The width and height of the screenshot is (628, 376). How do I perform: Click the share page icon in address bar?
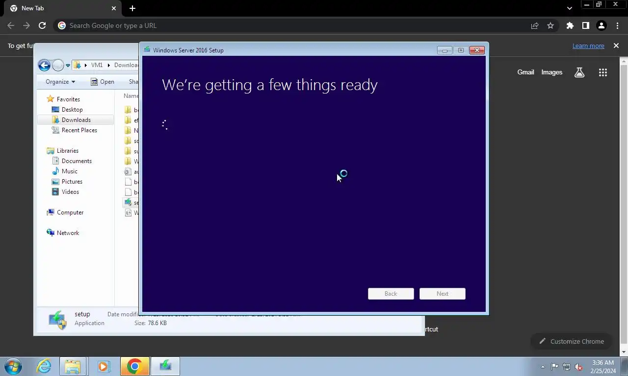coord(535,25)
